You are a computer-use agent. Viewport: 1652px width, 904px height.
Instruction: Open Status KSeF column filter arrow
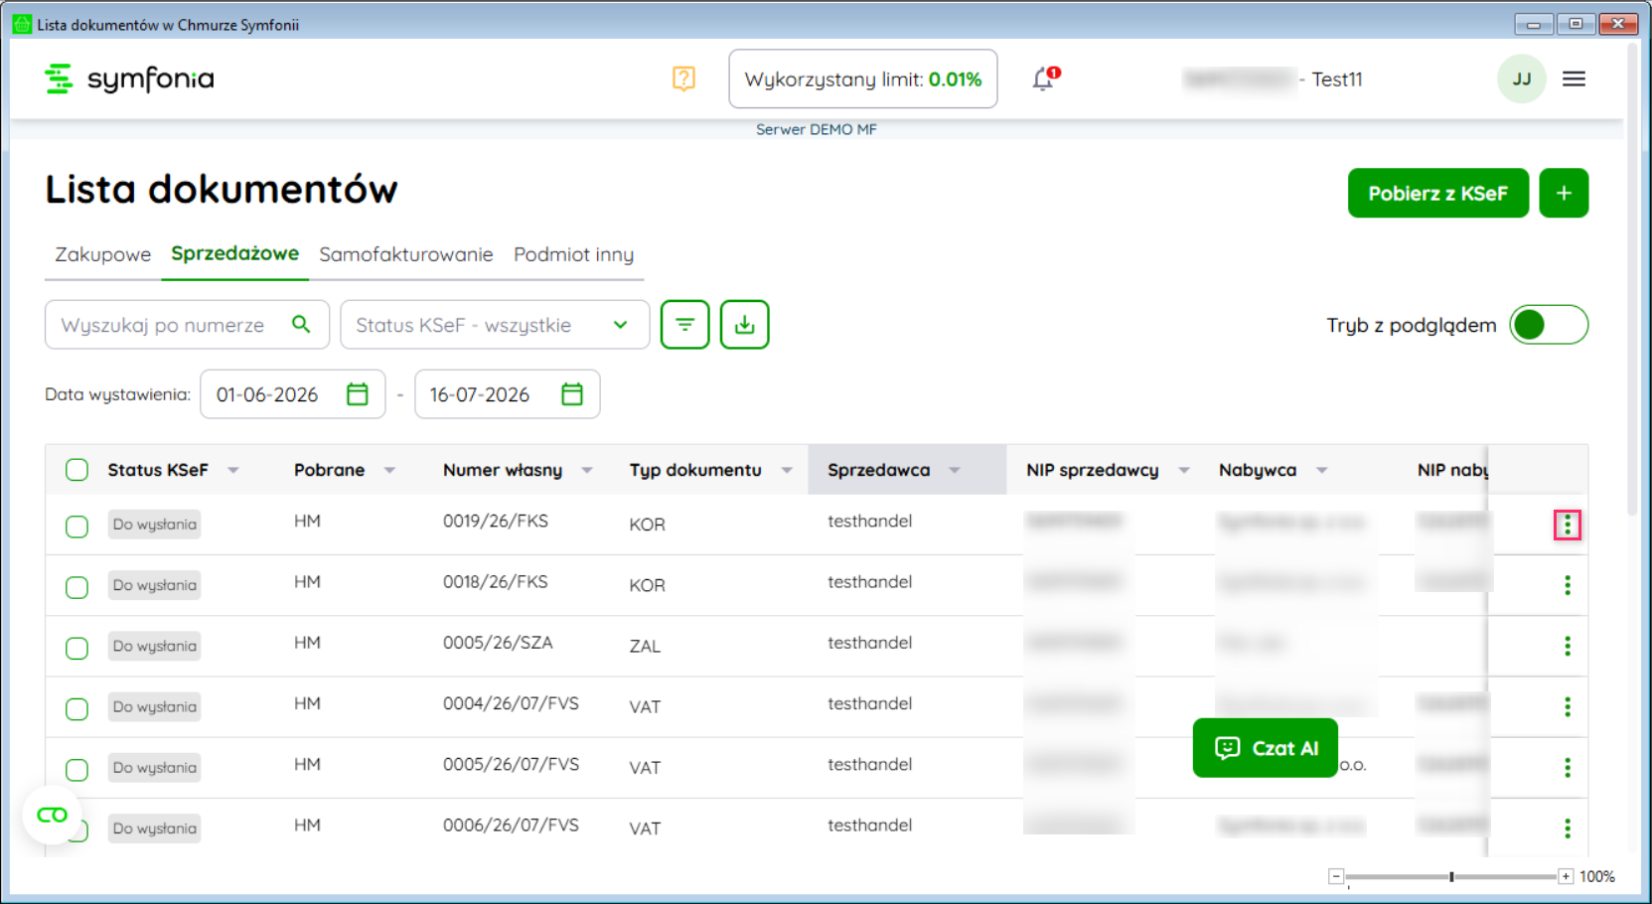pos(233,470)
